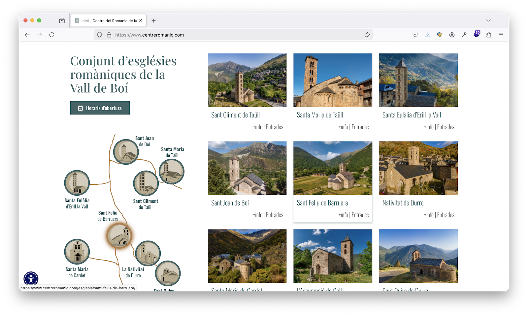Open the Sant Climent de Taüll title link
Image resolution: width=528 pixels, height=316 pixels.
235,115
